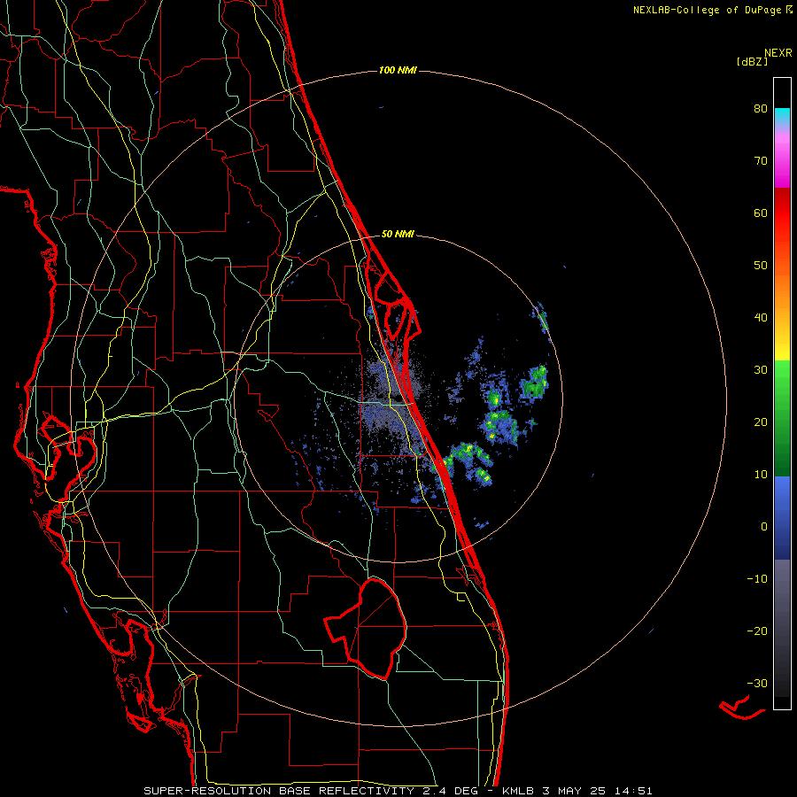Click the NEXR label above the color scale

pos(778,53)
